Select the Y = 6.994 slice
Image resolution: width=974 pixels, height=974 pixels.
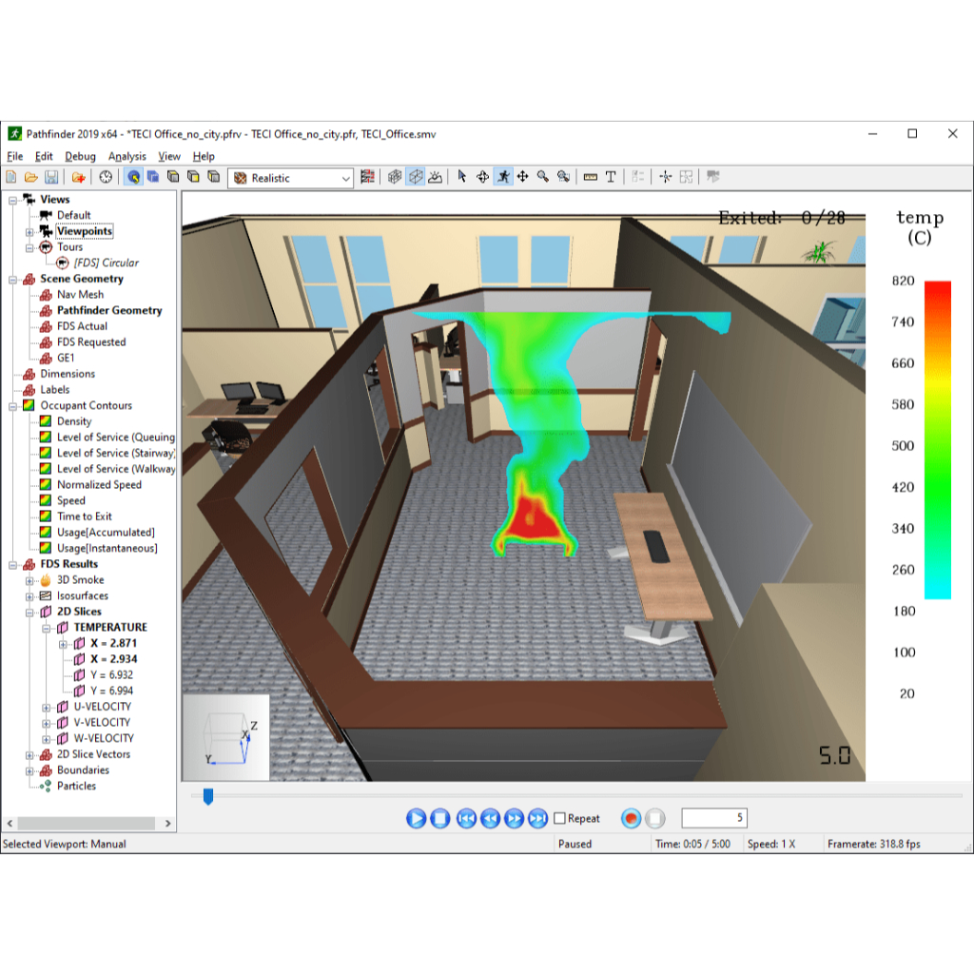click(111, 691)
